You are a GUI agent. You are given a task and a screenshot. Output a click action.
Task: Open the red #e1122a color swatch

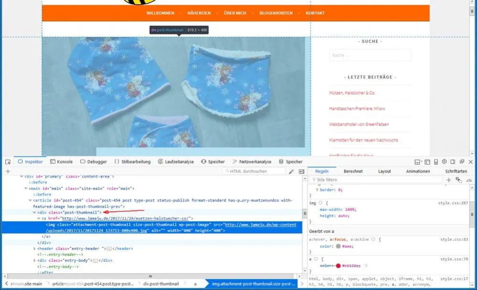[338, 266]
